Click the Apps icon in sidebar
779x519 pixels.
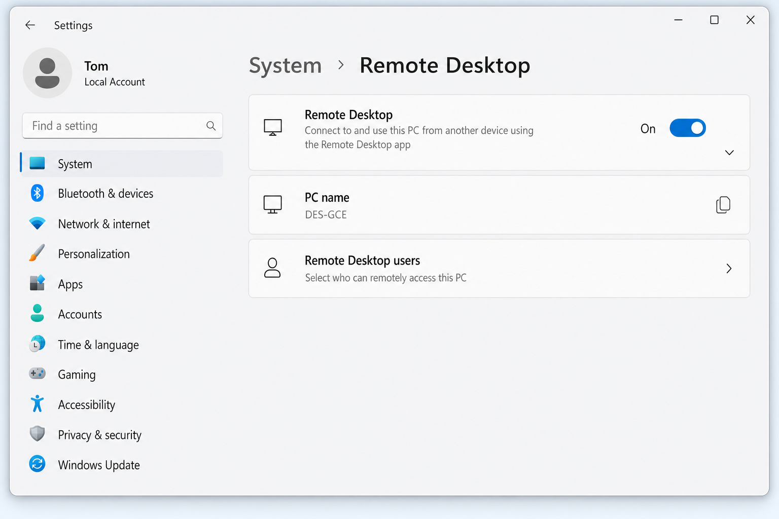[37, 283]
